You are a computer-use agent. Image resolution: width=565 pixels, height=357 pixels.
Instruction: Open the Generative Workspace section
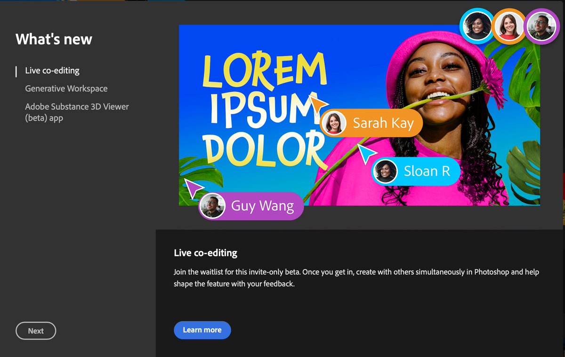point(66,88)
